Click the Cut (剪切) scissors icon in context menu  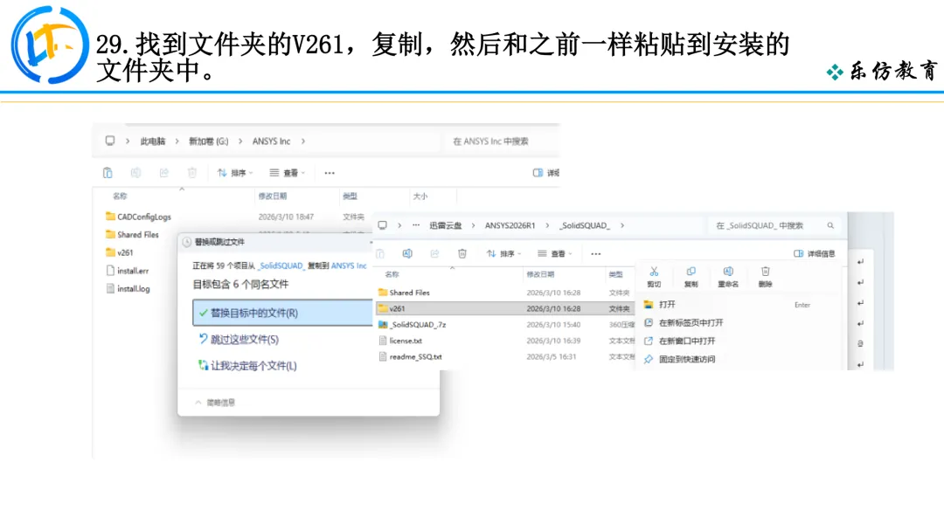(654, 272)
